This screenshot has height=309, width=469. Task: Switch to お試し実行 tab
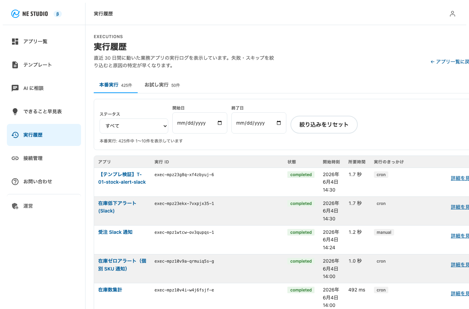pos(162,85)
